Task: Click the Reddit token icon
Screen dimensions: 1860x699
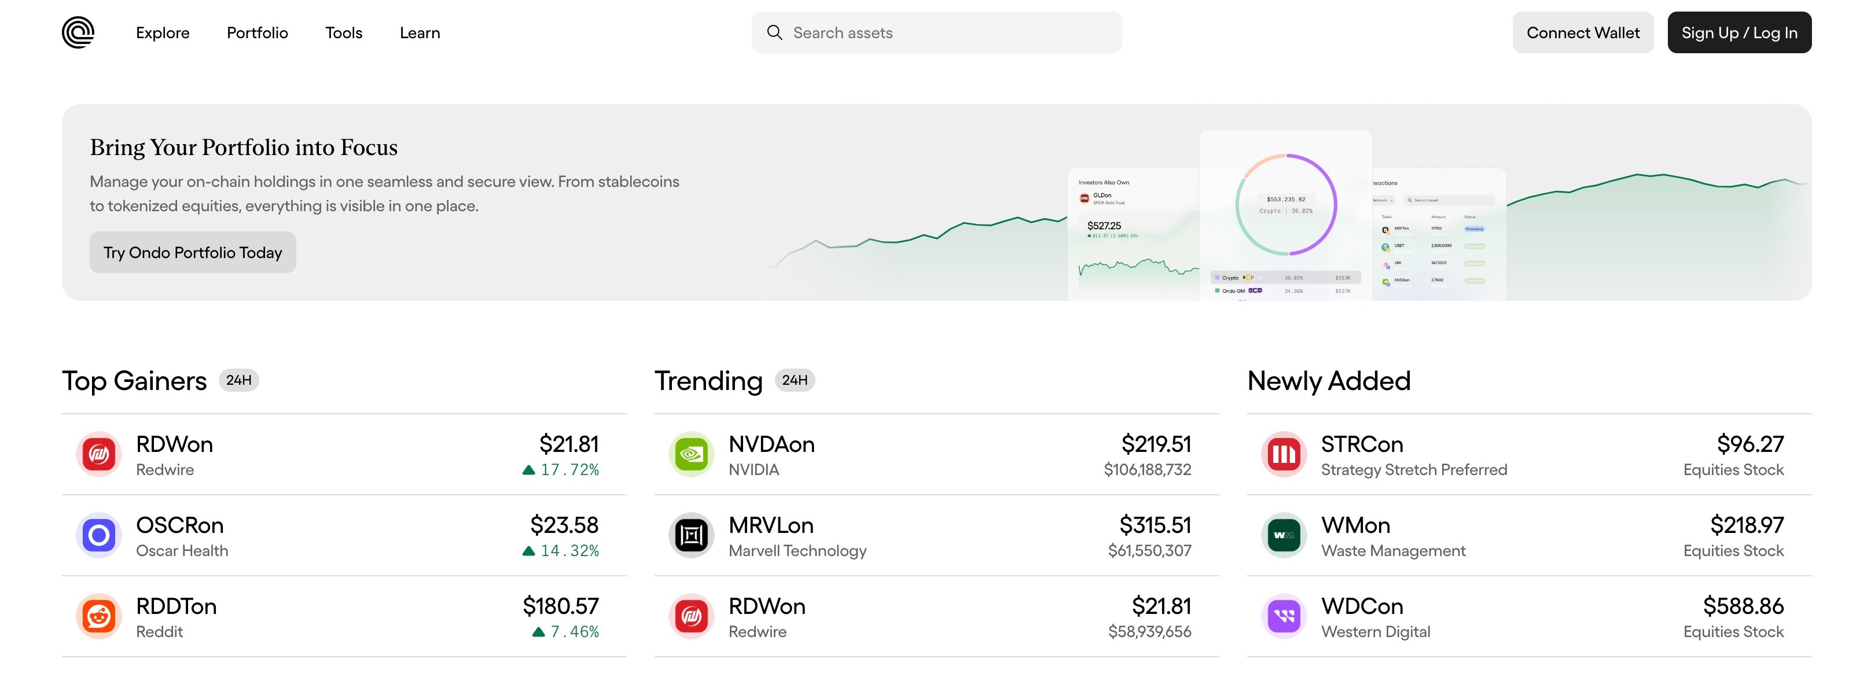Action: [x=99, y=616]
